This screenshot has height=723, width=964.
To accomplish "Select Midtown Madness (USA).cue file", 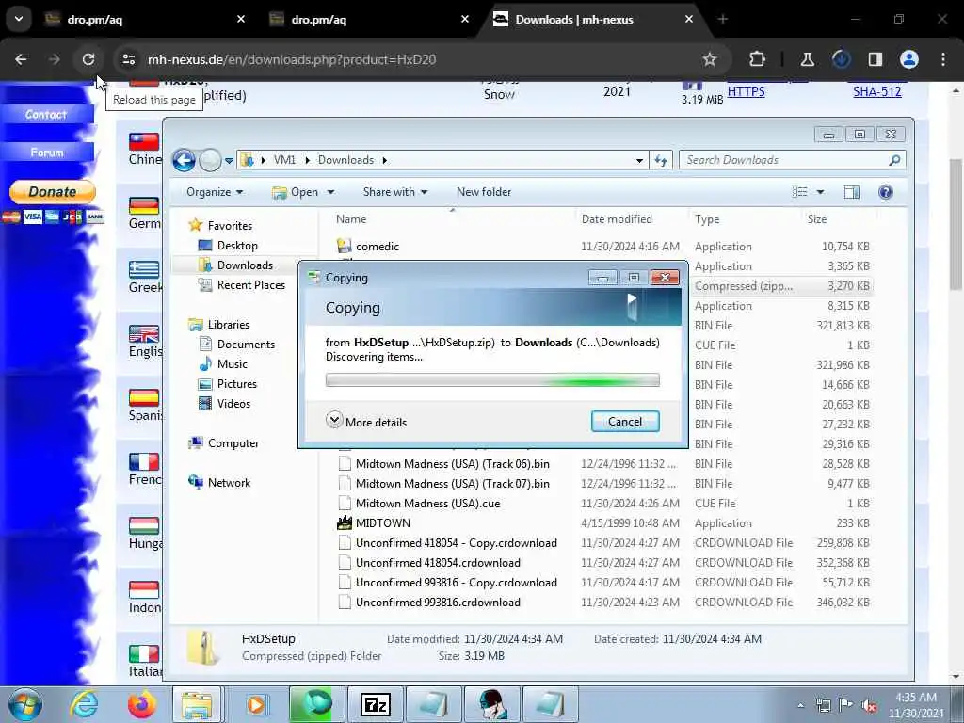I will click(428, 504).
